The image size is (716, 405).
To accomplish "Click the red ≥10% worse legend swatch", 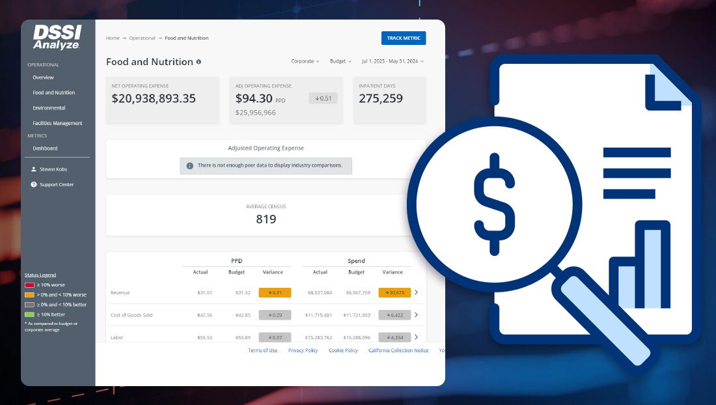I will [29, 285].
